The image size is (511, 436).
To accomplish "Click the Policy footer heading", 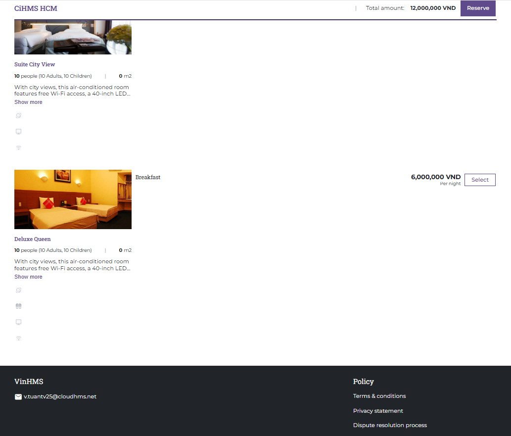I will point(364,382).
